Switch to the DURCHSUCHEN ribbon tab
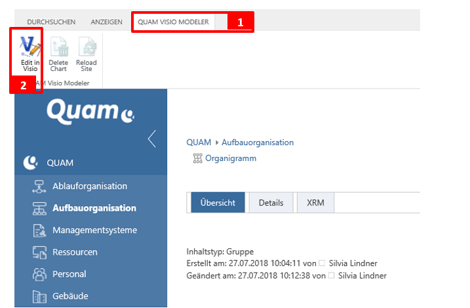 pos(51,22)
